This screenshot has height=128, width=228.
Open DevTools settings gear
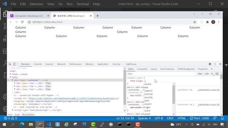click(210, 64)
